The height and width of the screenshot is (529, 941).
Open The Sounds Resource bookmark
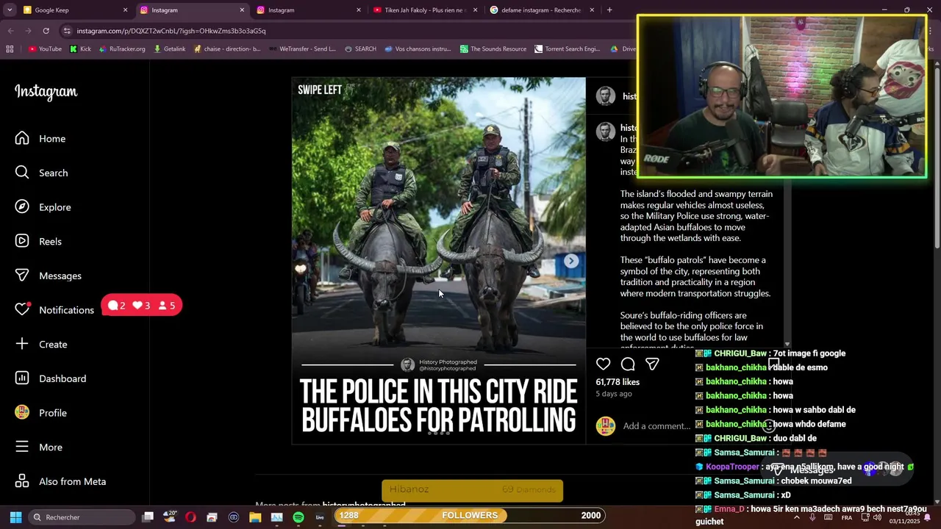493,49
